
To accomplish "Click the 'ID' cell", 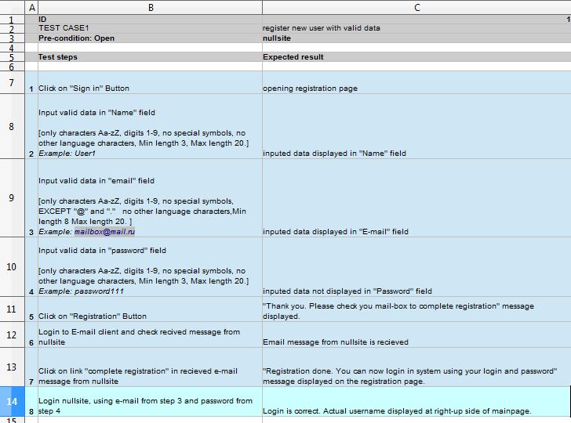I will click(x=150, y=20).
